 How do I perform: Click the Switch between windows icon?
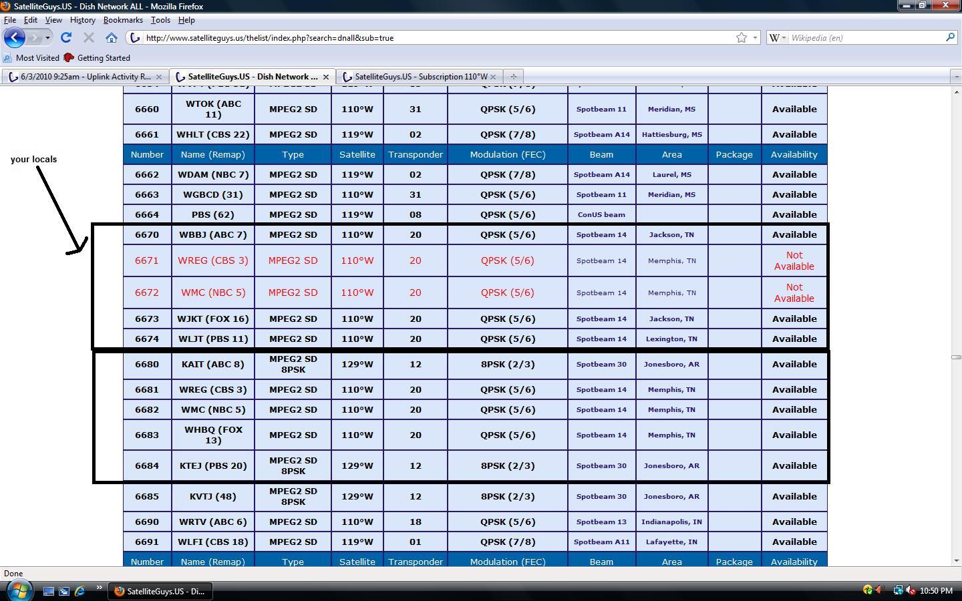pos(64,591)
